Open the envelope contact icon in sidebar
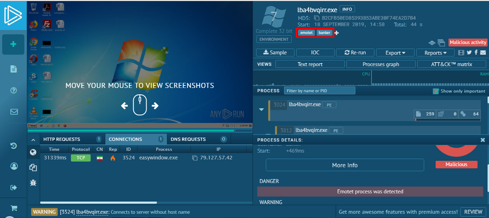Screen dimensions: 489x218 (14, 112)
